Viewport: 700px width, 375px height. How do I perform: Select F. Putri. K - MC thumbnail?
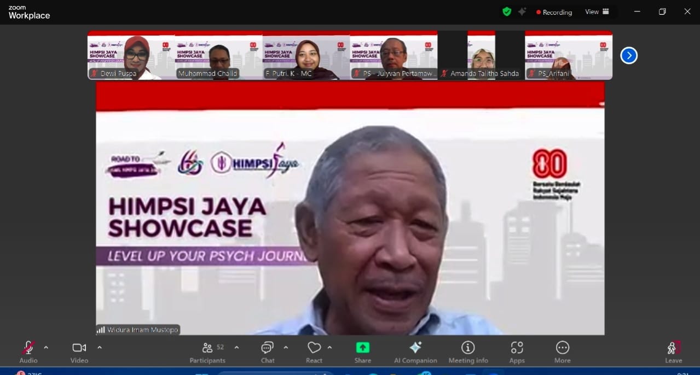(x=306, y=55)
